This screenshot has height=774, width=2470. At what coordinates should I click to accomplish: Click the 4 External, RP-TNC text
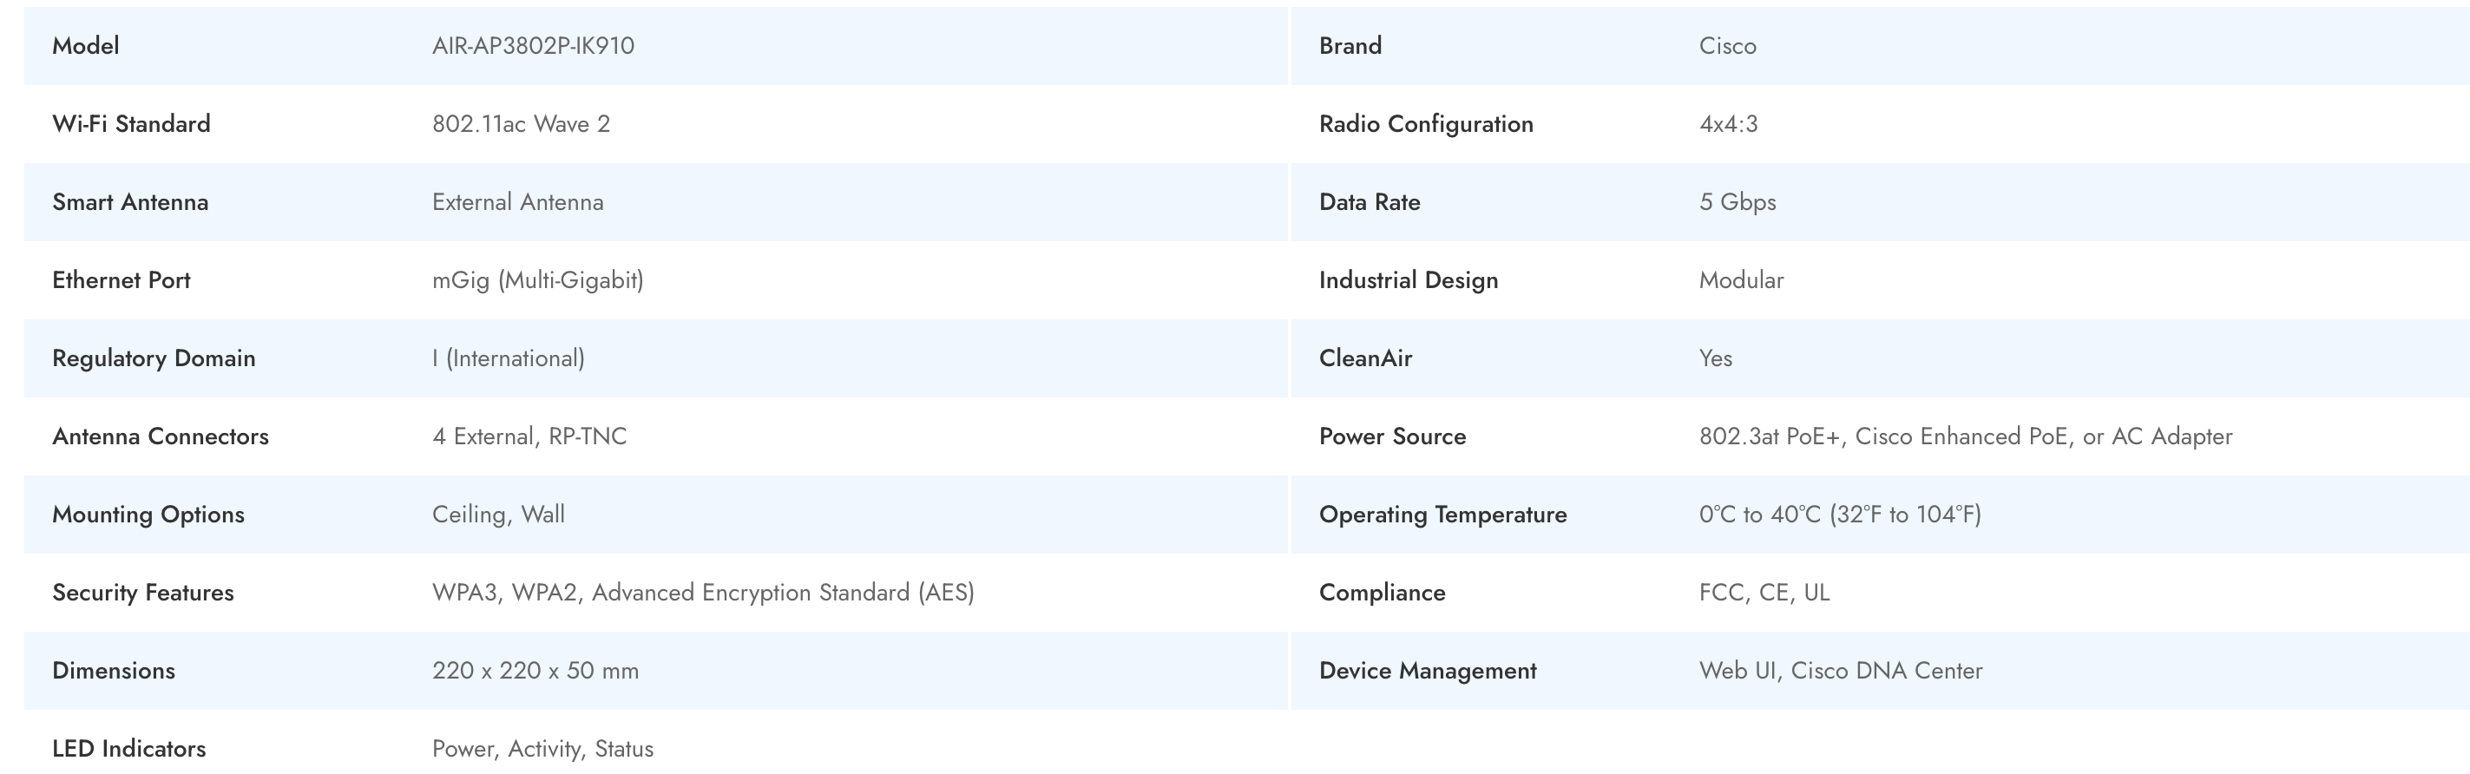click(529, 436)
